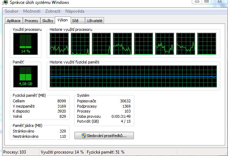Open the Nápověda menu
Screen dimensions: 228x156
(74, 11)
